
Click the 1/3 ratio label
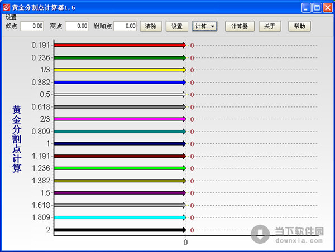[45, 70]
